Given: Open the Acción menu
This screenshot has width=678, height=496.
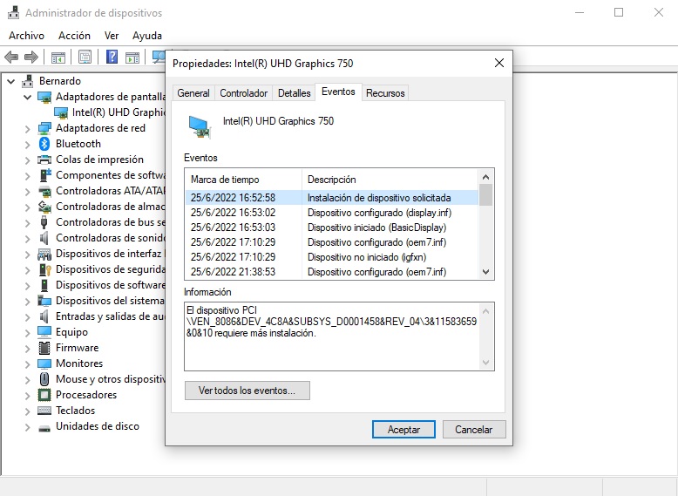Looking at the screenshot, I should pos(74,36).
